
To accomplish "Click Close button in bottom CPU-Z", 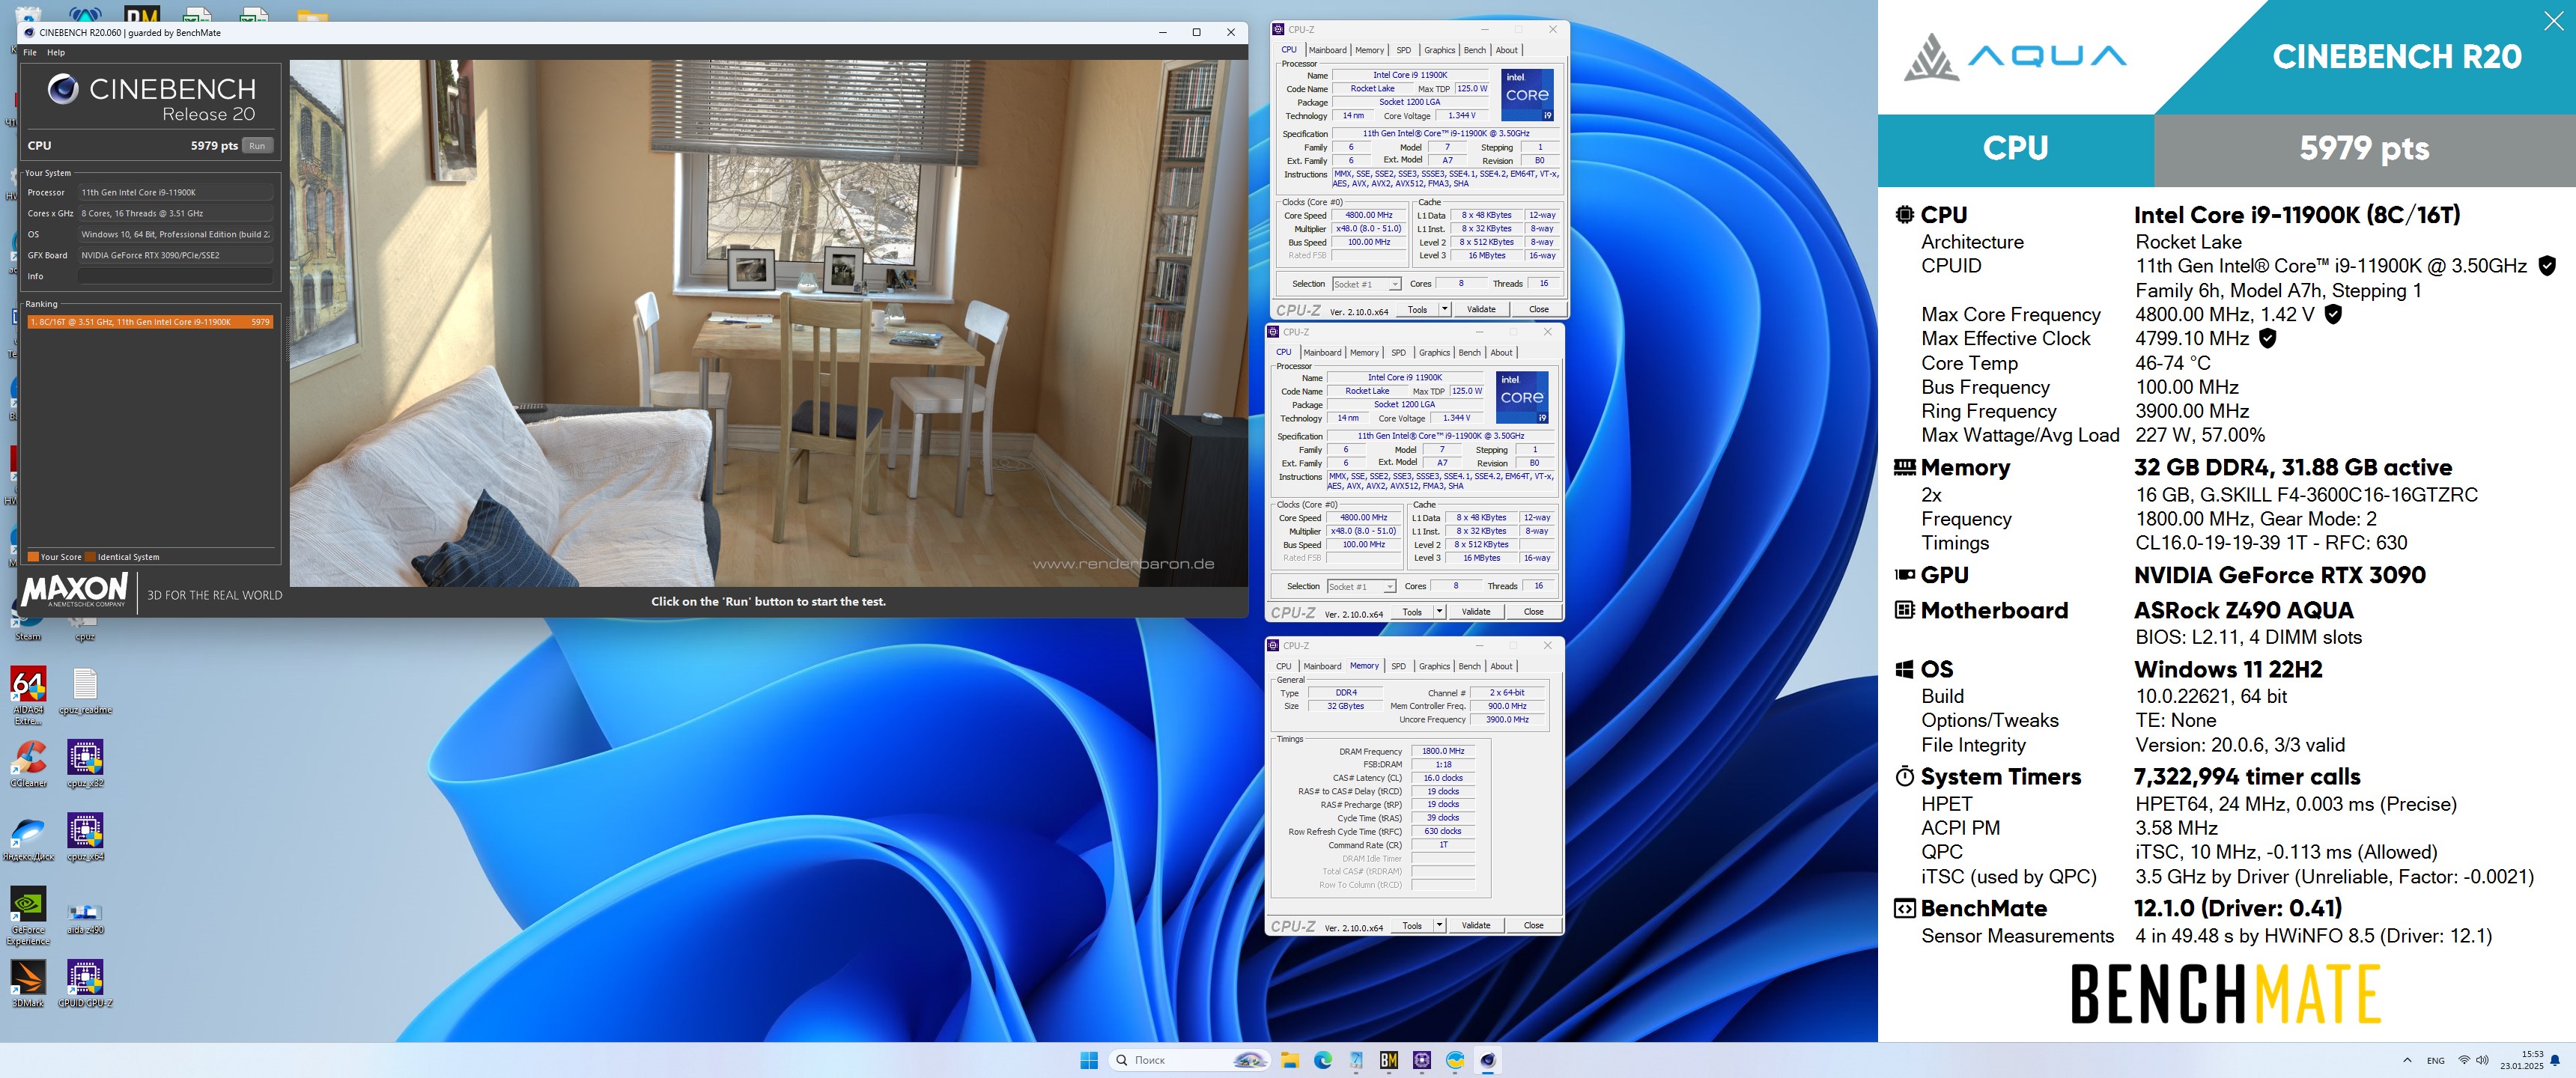I will pyautogui.click(x=1533, y=926).
